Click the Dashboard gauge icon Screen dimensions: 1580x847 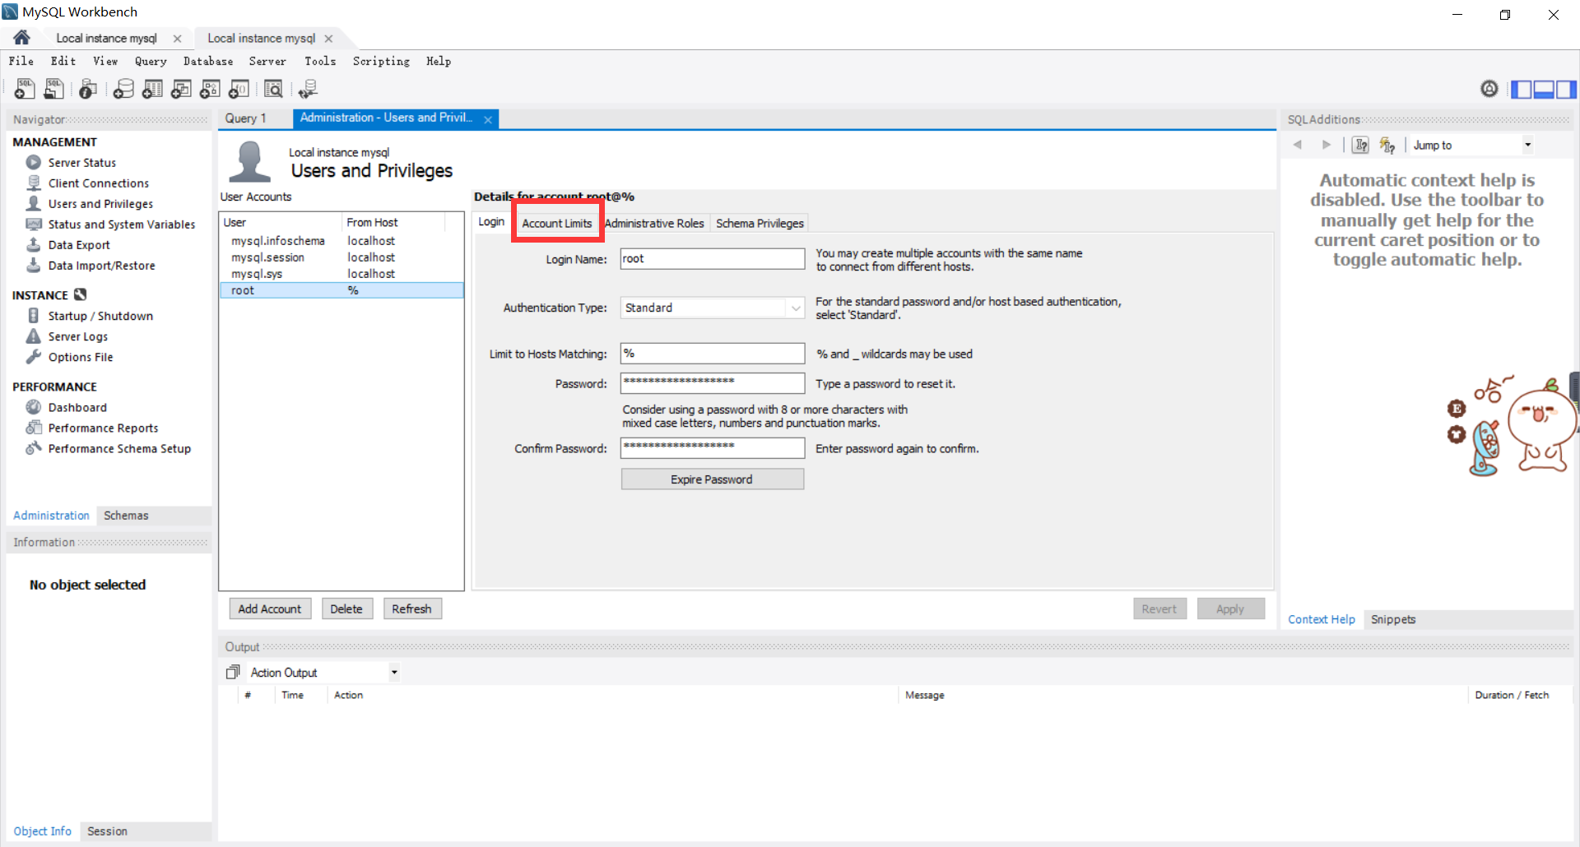33,407
